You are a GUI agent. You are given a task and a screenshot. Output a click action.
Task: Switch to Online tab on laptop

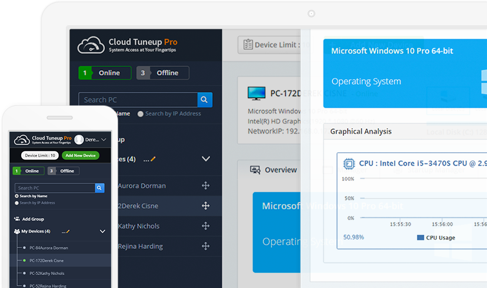(x=105, y=73)
